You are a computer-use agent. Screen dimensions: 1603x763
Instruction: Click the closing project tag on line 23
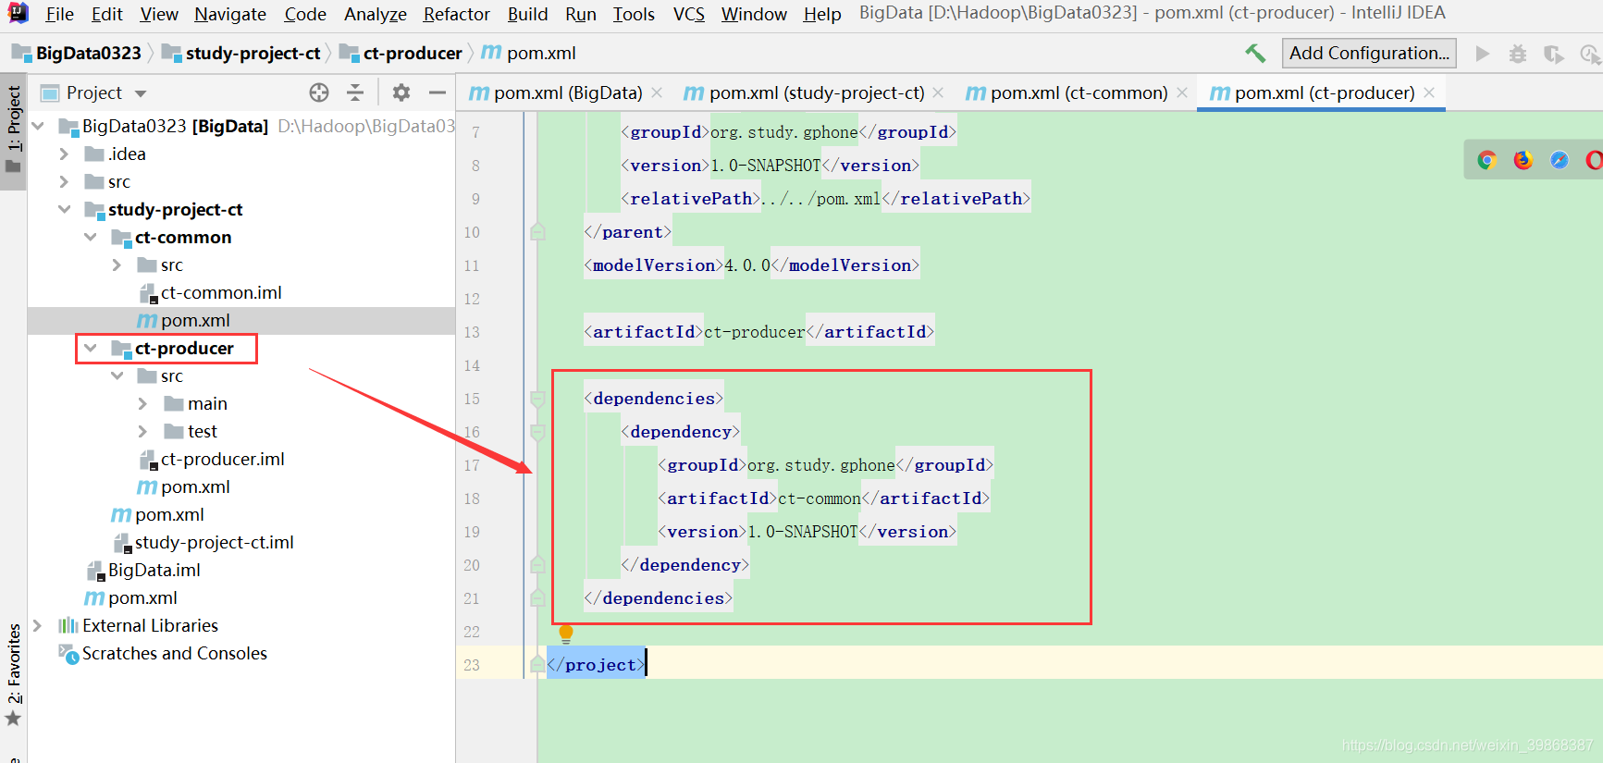pos(597,664)
